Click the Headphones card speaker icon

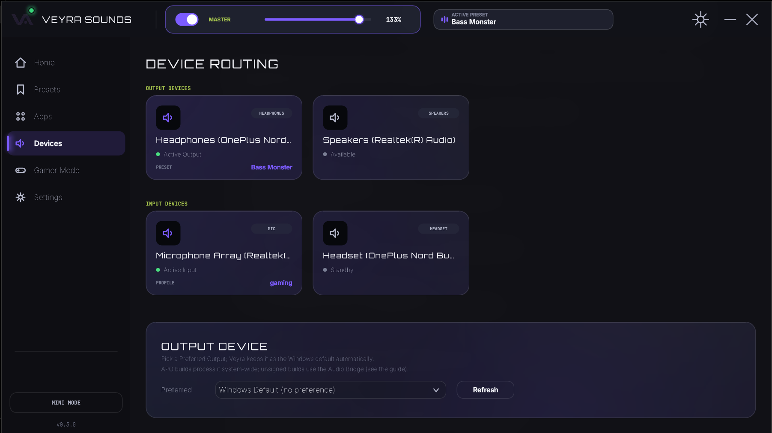pos(168,118)
